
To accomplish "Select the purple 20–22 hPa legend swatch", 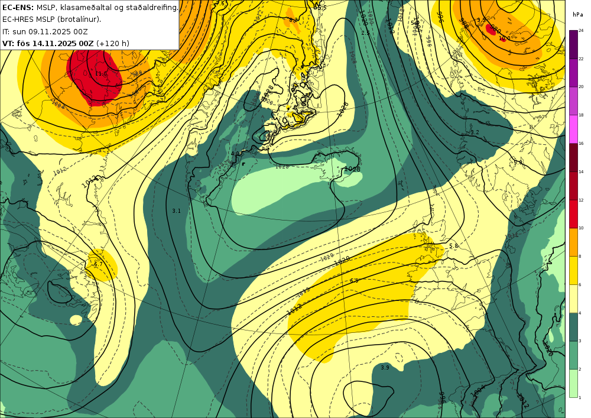I will (573, 72).
